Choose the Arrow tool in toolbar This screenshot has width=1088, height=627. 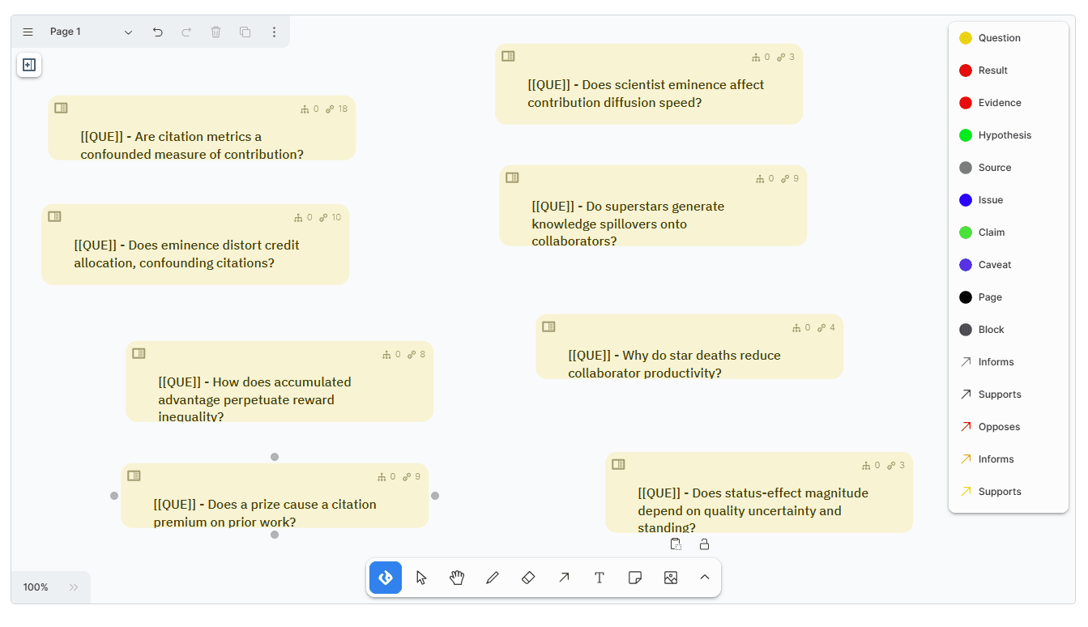[x=564, y=578]
